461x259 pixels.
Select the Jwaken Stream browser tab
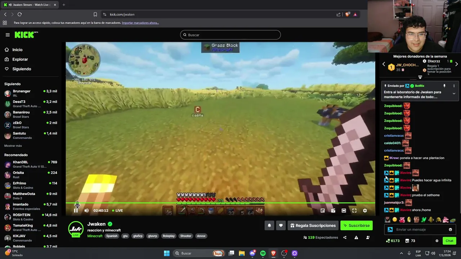coord(30,5)
